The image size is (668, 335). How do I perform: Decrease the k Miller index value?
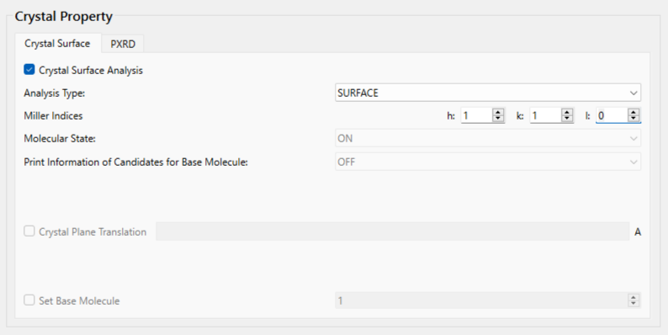tap(566, 118)
